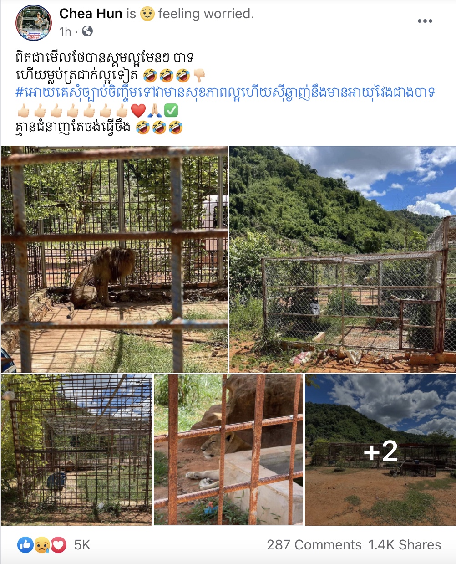
Task: Expand the +2 more photos thumbnail
Action: [x=380, y=450]
